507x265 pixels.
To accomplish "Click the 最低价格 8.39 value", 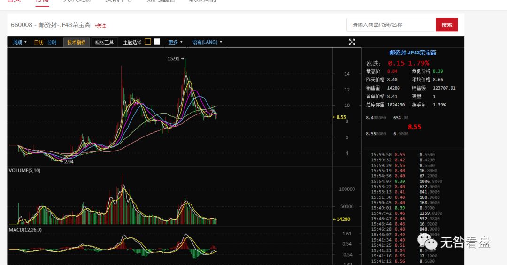I will tap(438, 71).
